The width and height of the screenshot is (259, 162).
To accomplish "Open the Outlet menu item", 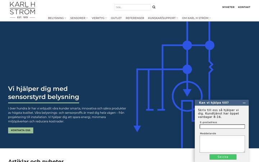I will [x=116, y=18].
